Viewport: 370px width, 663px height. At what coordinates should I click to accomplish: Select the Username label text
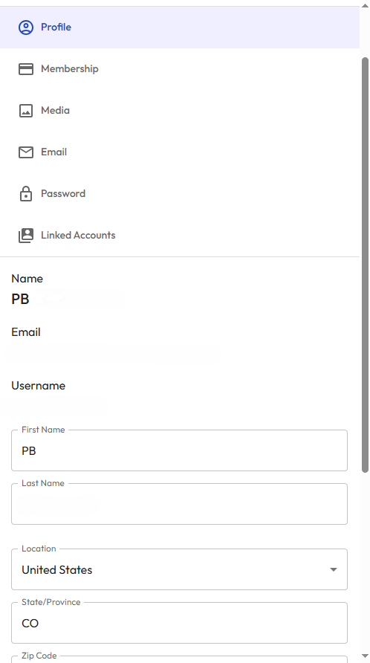coord(38,386)
